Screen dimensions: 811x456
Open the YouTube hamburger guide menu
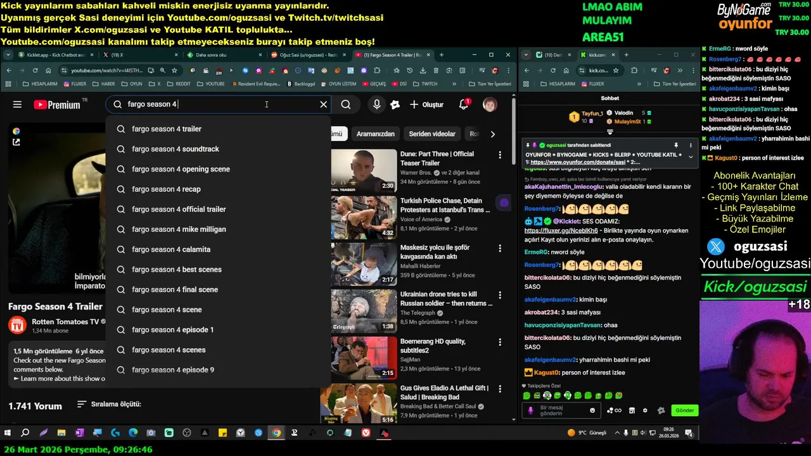17,104
